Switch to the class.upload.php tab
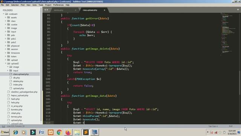This screenshot has height=136, width=241. [90, 10]
